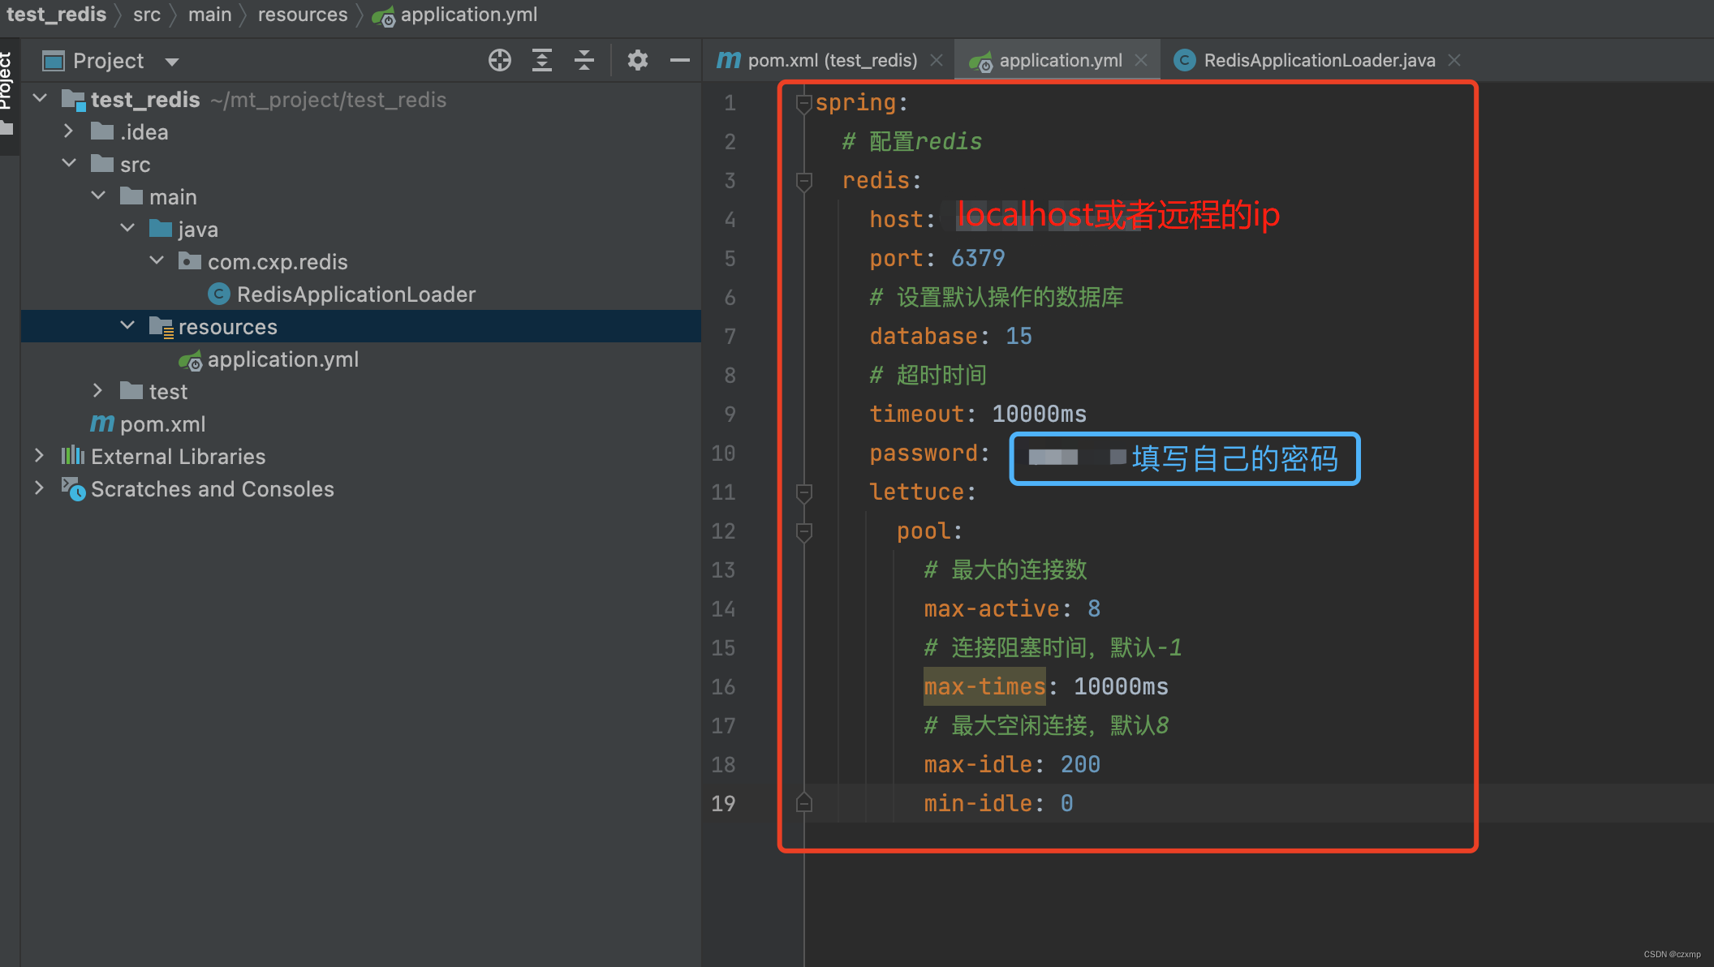Close the application.yml tab
This screenshot has height=967, width=1714.
point(1141,60)
